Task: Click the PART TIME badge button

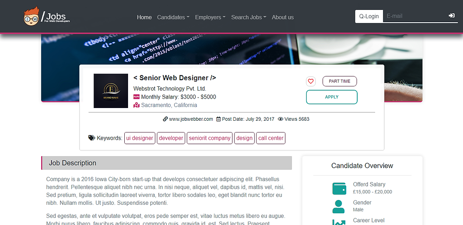Action: pos(340,81)
